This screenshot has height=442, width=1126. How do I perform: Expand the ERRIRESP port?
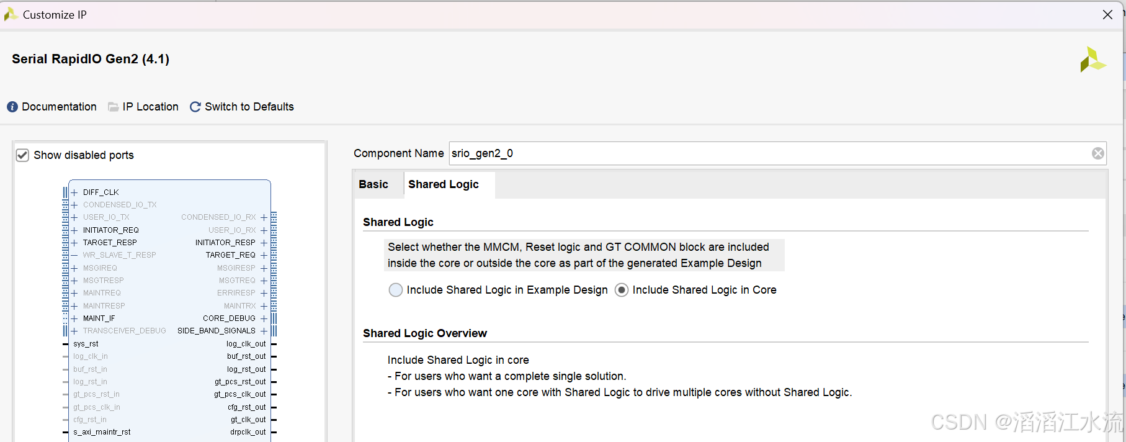264,293
